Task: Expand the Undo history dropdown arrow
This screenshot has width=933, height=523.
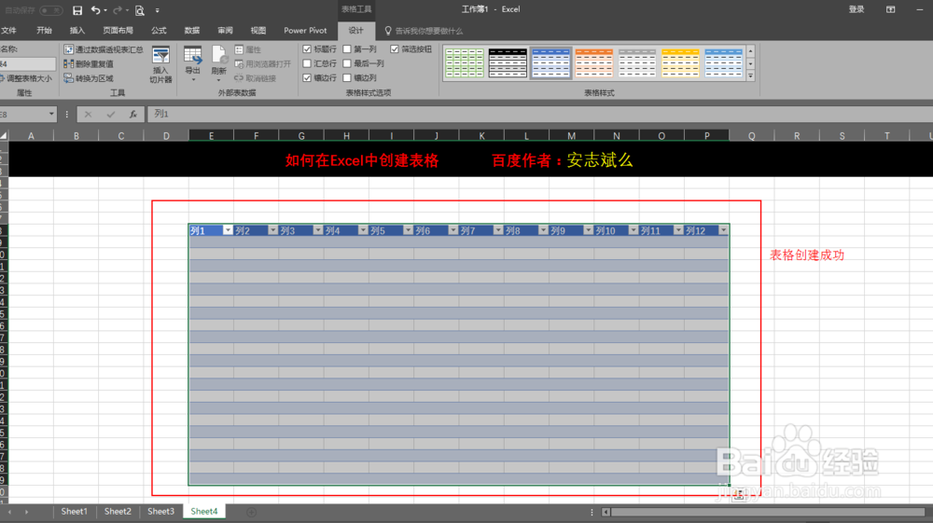Action: pos(105,10)
